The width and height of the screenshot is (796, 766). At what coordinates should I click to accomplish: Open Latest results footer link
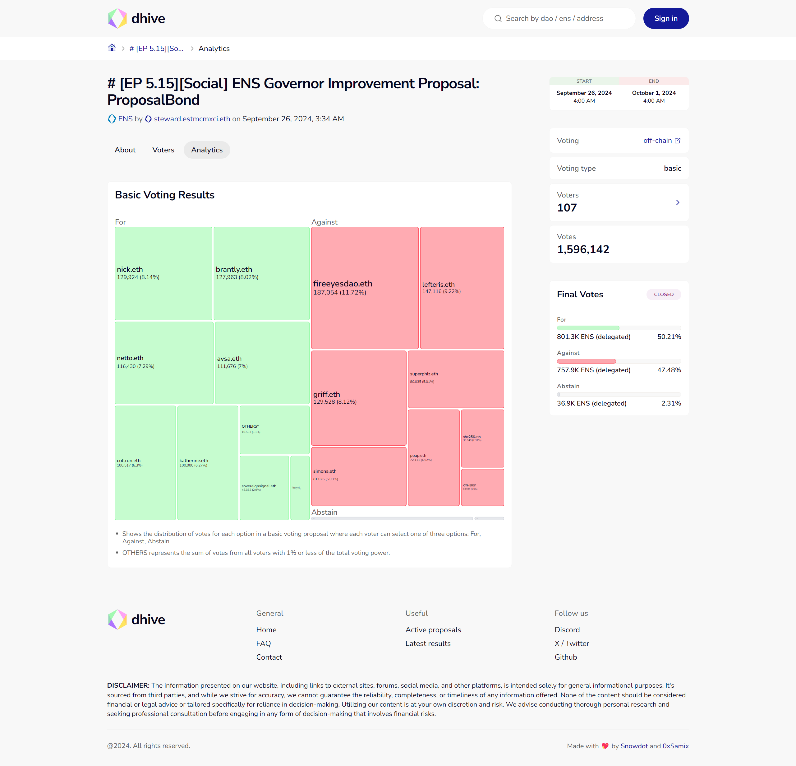pyautogui.click(x=428, y=643)
